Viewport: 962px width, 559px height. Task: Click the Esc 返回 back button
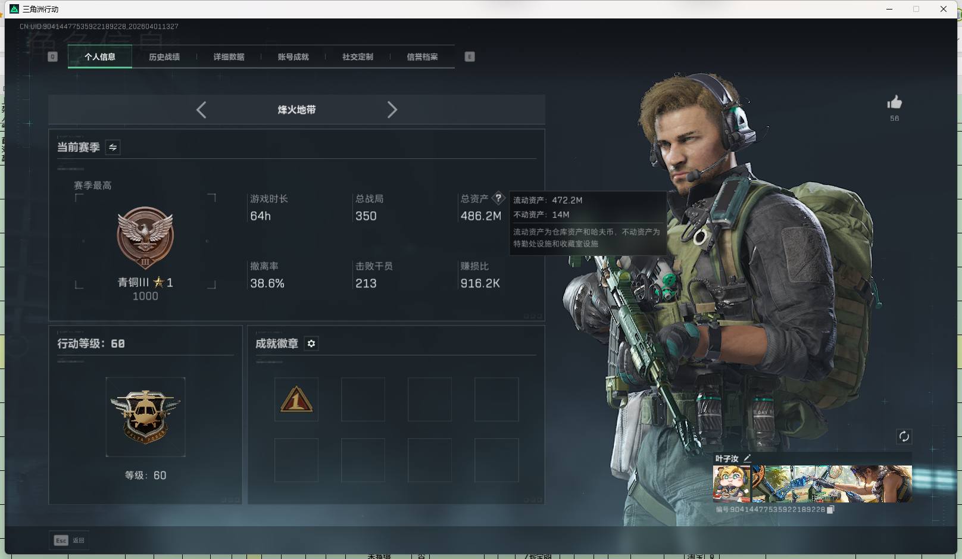coord(69,540)
